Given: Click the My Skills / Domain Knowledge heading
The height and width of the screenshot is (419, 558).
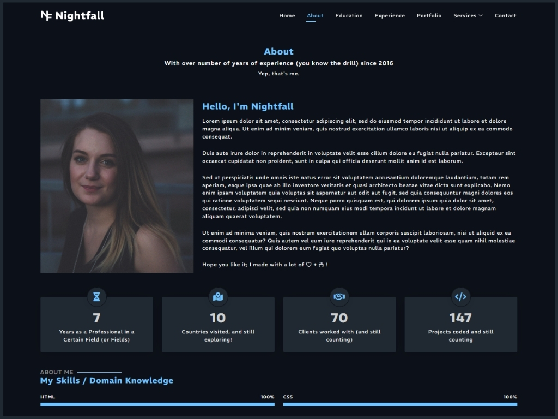Looking at the screenshot, I should pos(107,380).
